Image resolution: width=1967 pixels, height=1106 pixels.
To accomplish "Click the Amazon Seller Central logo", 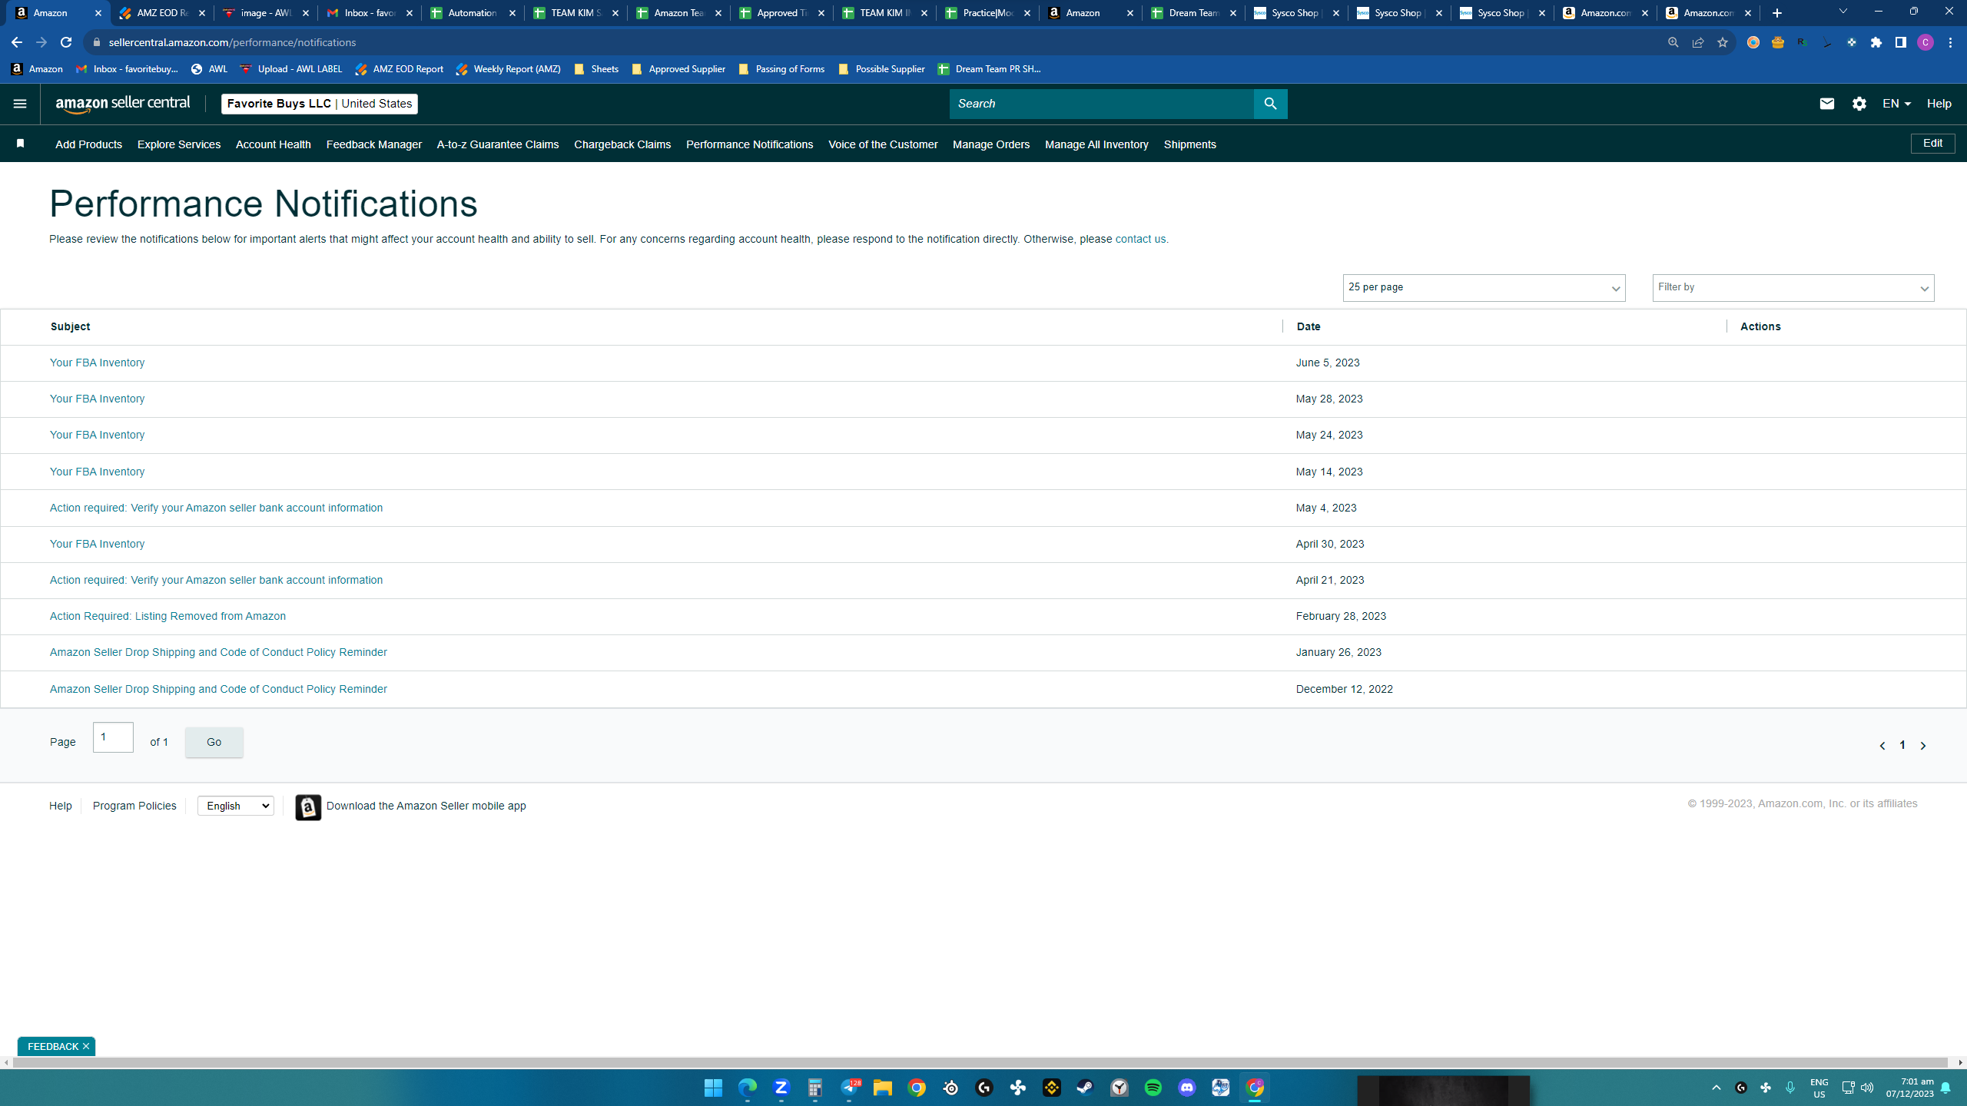I will (123, 104).
